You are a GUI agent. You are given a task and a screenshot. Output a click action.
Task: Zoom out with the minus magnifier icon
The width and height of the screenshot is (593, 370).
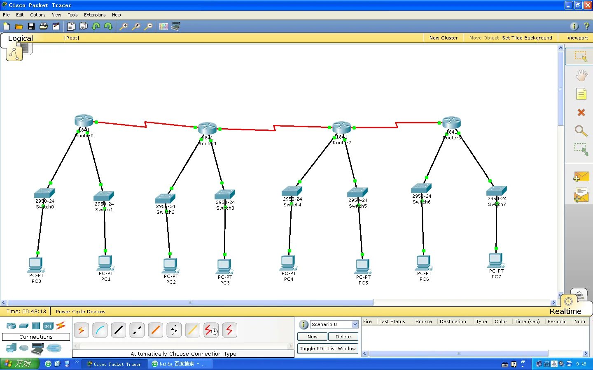[149, 26]
